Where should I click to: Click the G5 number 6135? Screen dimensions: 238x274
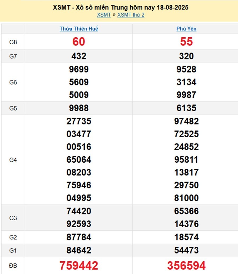pos(186,108)
